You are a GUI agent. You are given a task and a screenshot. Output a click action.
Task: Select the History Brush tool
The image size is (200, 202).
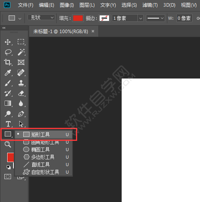click(8, 93)
